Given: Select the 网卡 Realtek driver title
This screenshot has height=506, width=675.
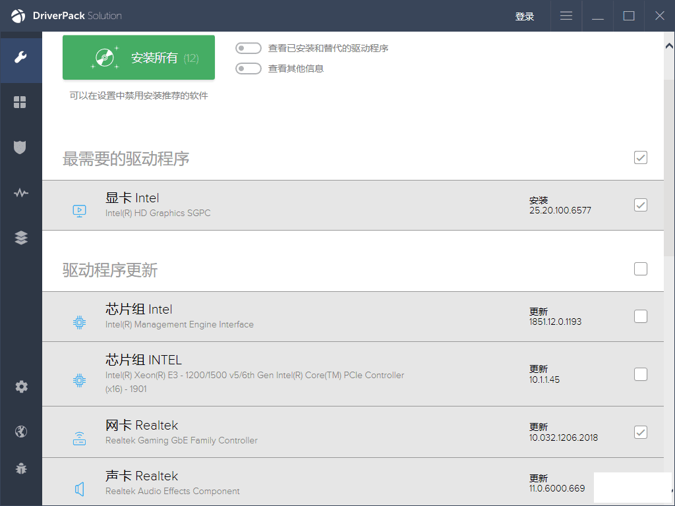Looking at the screenshot, I should pos(142,425).
